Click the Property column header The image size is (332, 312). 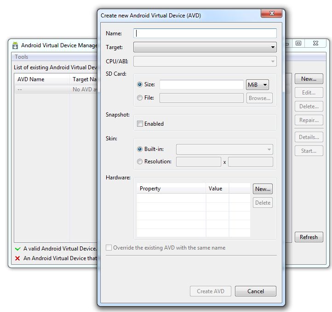coord(172,189)
